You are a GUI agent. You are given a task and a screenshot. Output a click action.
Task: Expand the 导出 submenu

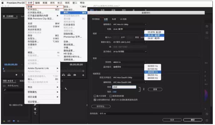[42, 87]
